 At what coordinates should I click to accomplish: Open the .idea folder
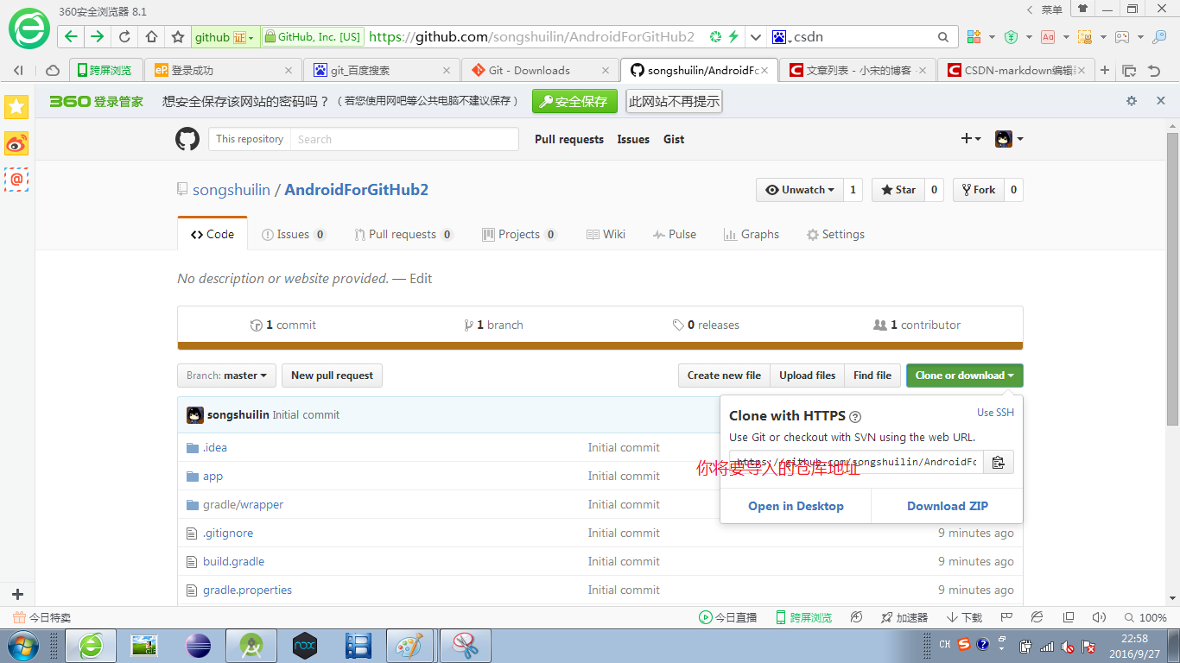(x=215, y=447)
